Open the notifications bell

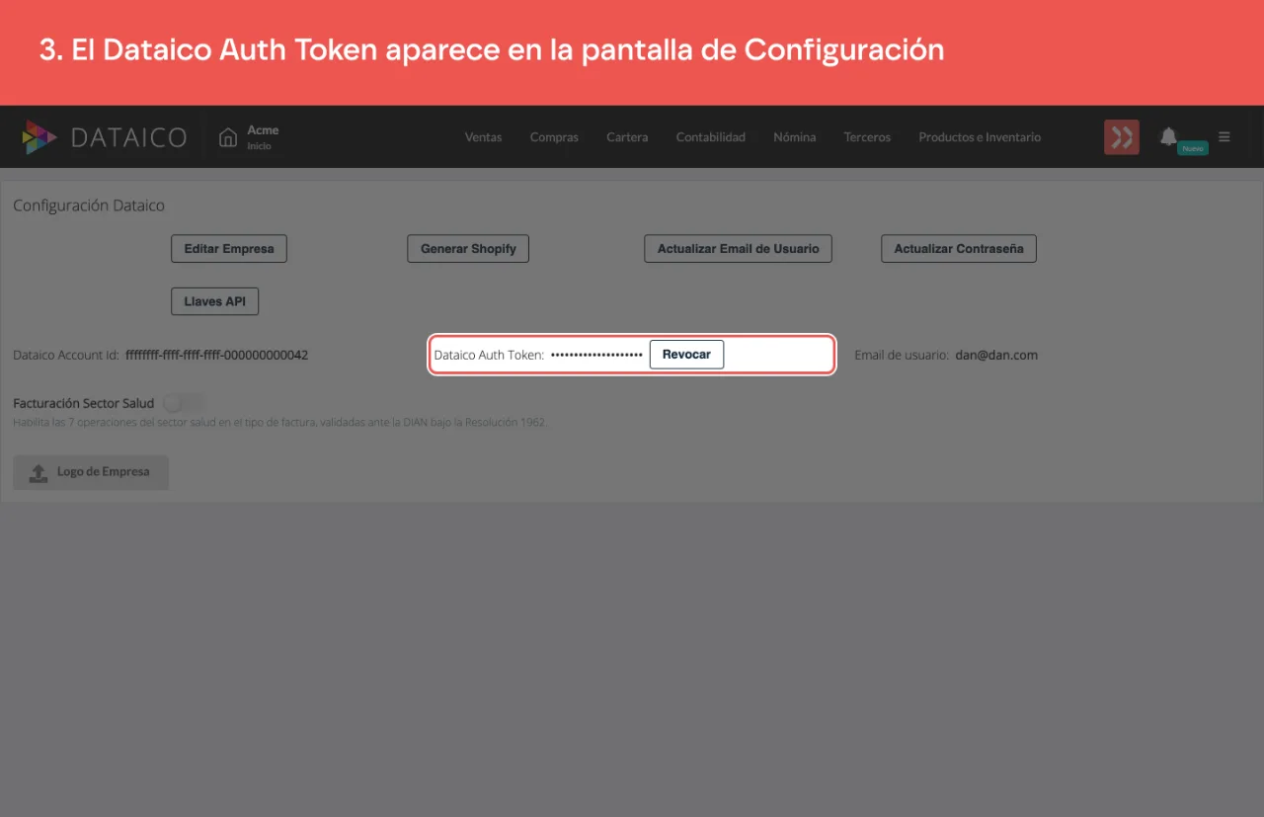point(1168,136)
